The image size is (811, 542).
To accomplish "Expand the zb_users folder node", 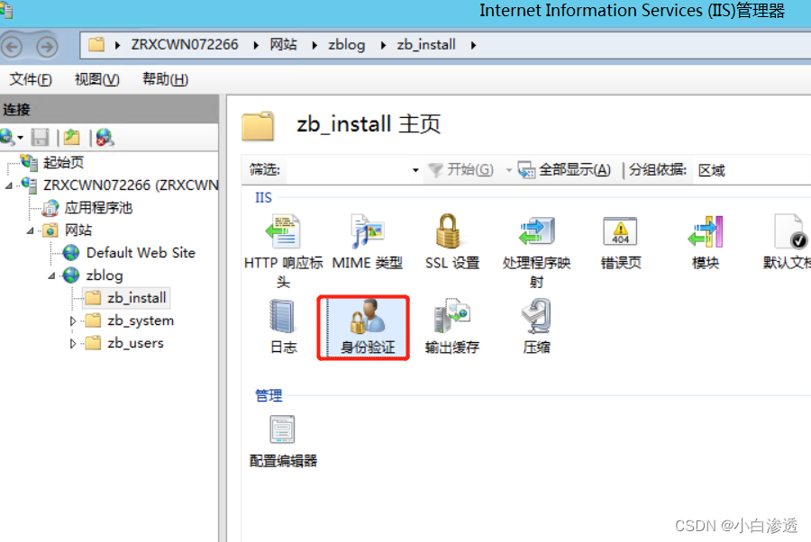I will tap(73, 344).
